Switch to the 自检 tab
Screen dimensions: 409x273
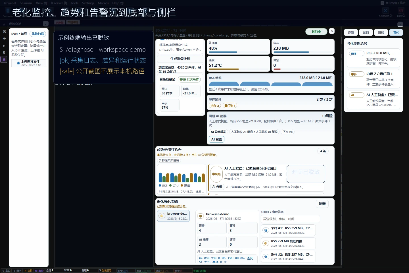381,32
